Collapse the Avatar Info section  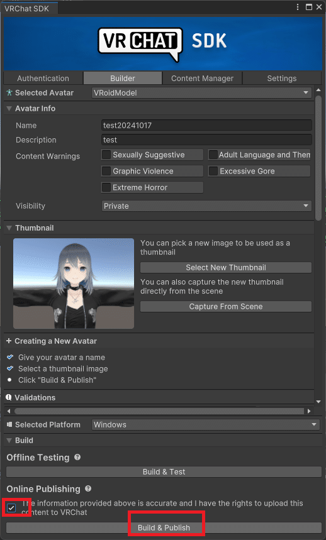9,109
